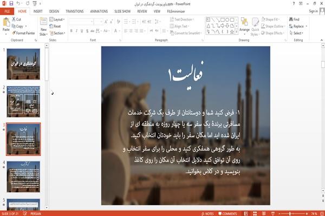The image size is (325, 216).
Task: Click the Replace button
Action: pos(298,27)
